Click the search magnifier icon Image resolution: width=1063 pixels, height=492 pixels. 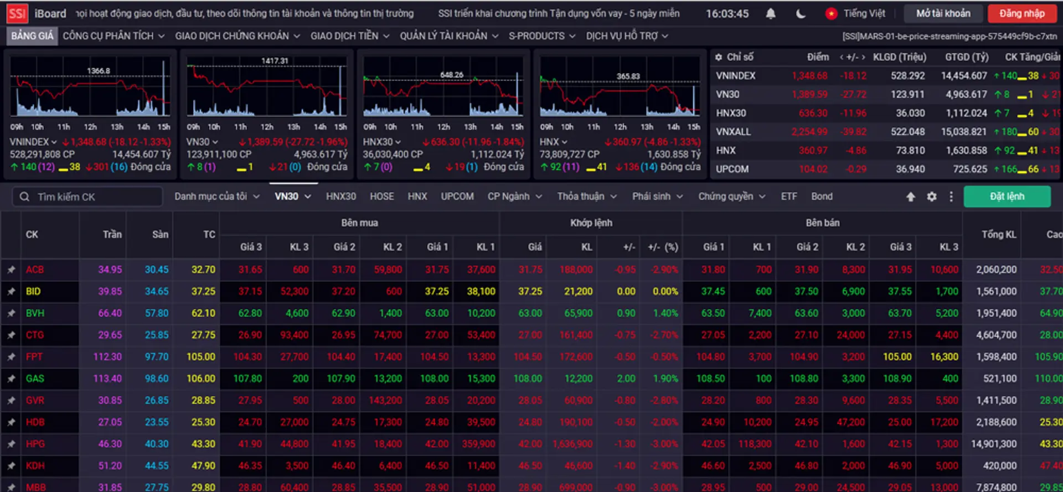(24, 196)
